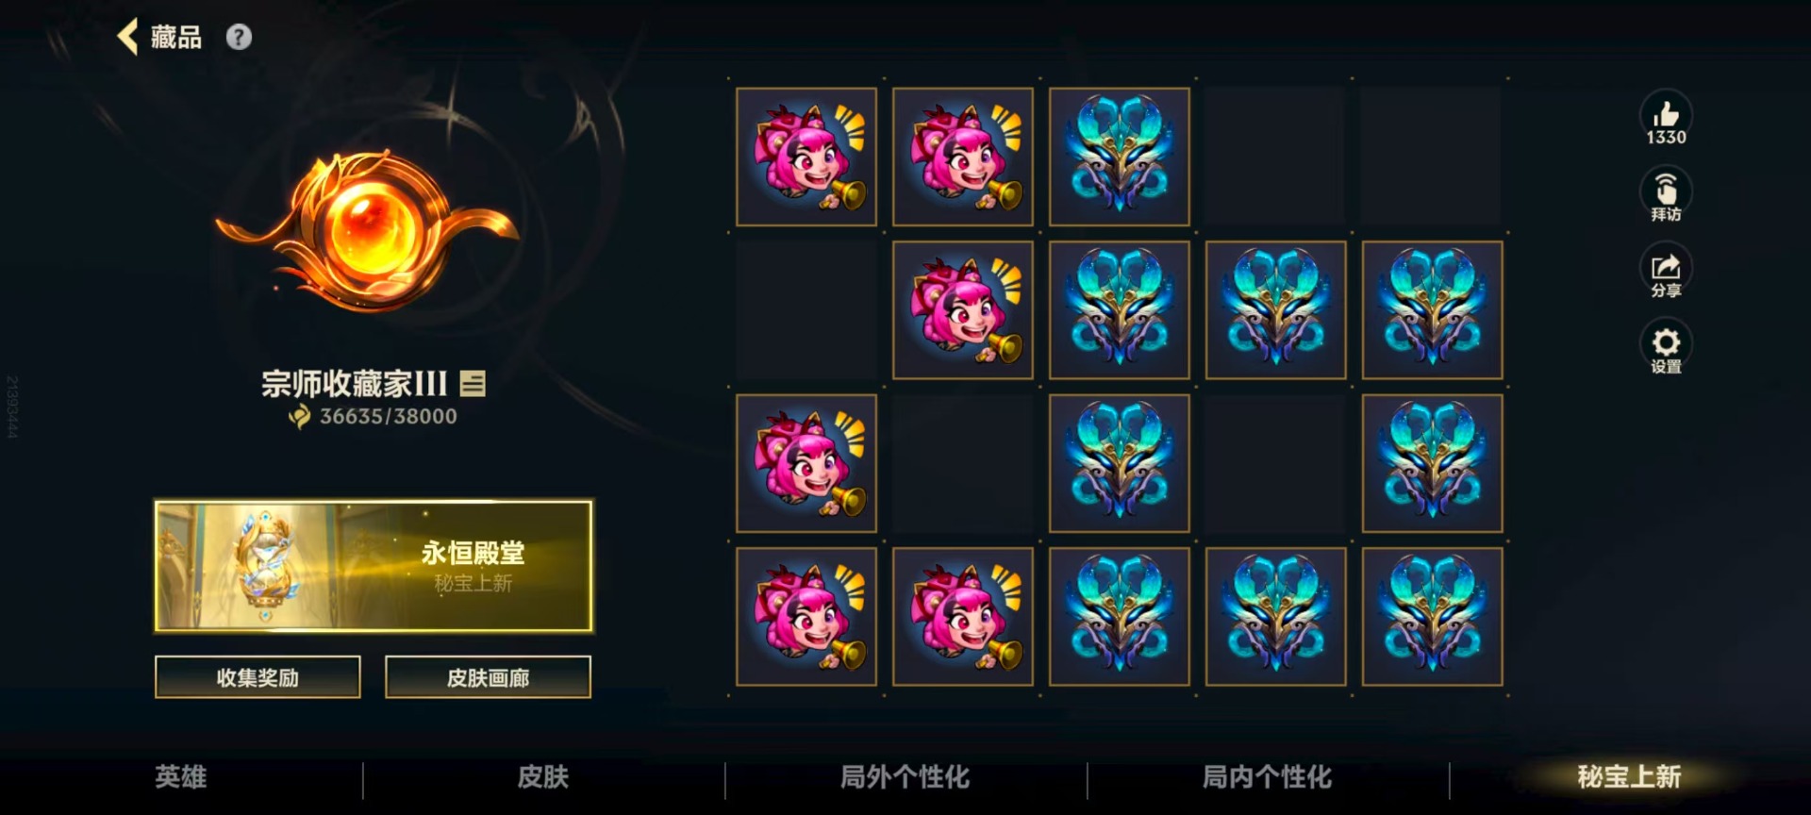This screenshot has width=1811, height=815.
Task: Click the 皮肤画廊 button
Action: click(x=488, y=677)
